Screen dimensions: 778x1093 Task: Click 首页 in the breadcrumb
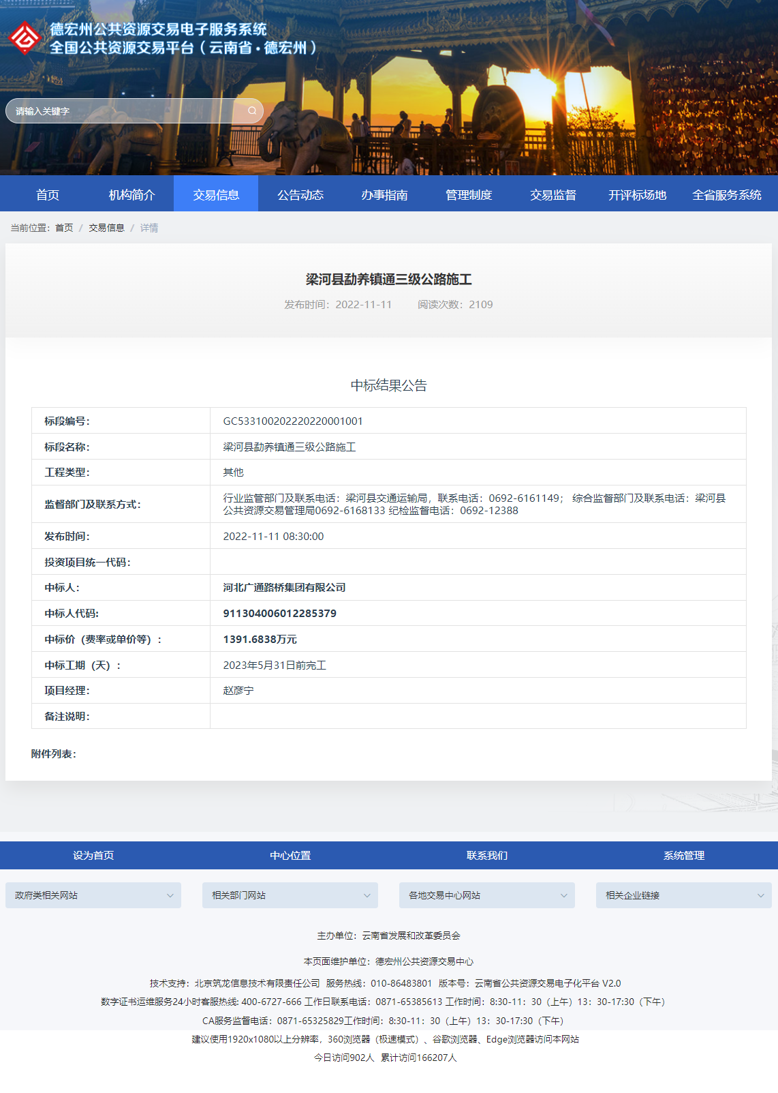(64, 228)
